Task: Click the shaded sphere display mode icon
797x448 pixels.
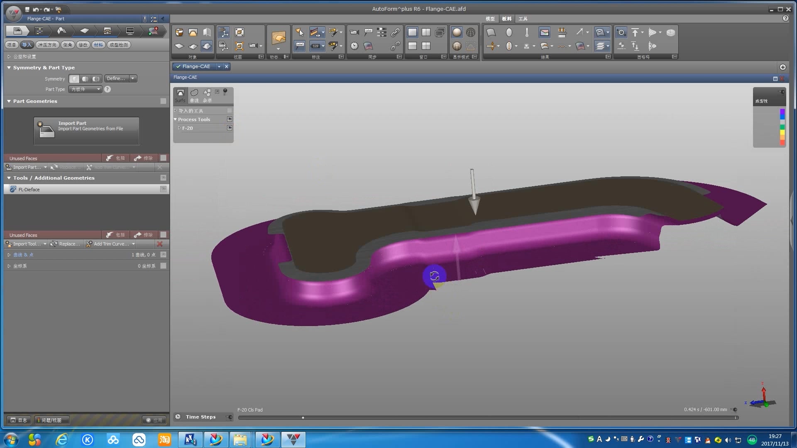Action: 457,32
